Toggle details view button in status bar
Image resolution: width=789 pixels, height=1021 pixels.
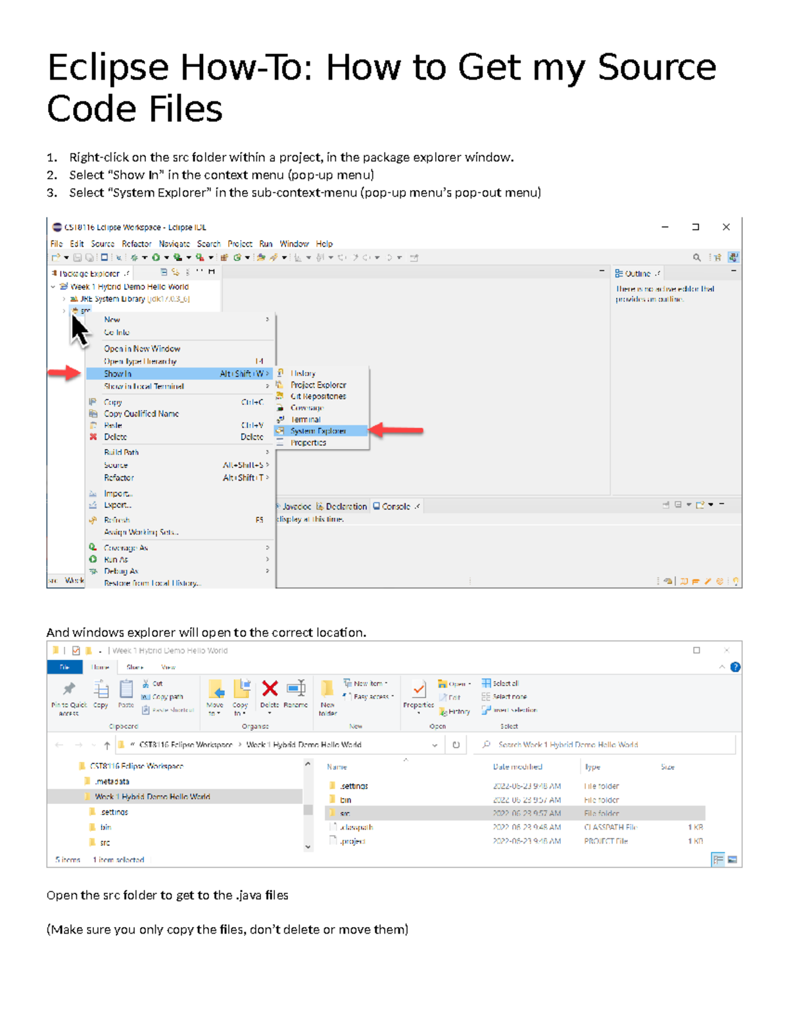[x=718, y=859]
